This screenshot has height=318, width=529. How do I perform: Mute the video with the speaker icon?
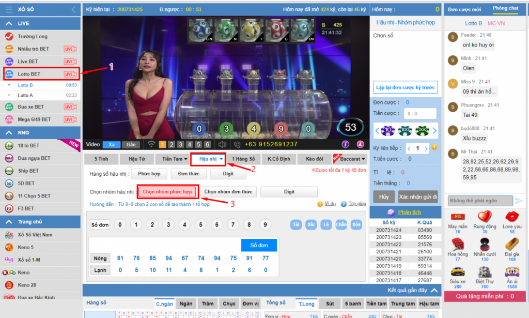(222, 145)
